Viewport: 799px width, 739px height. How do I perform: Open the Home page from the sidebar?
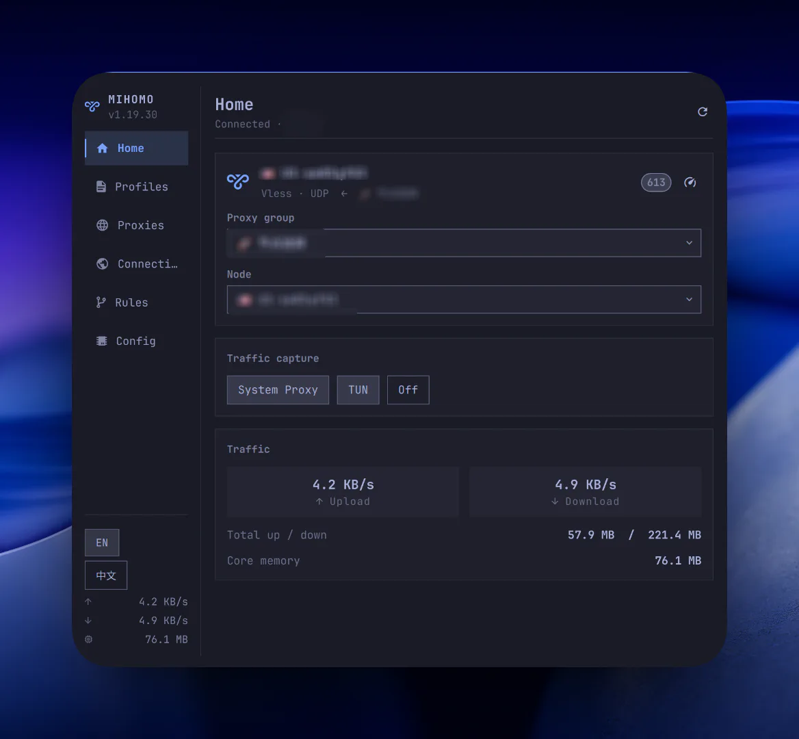(137, 148)
